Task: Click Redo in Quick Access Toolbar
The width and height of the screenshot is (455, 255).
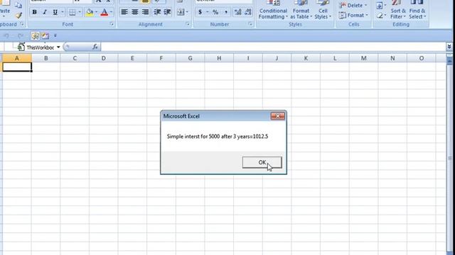Action: [21, 36]
